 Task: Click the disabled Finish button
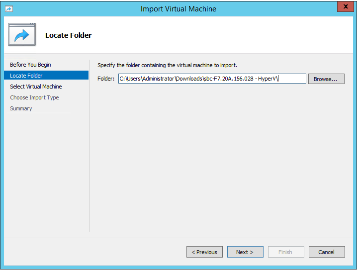tap(286, 252)
